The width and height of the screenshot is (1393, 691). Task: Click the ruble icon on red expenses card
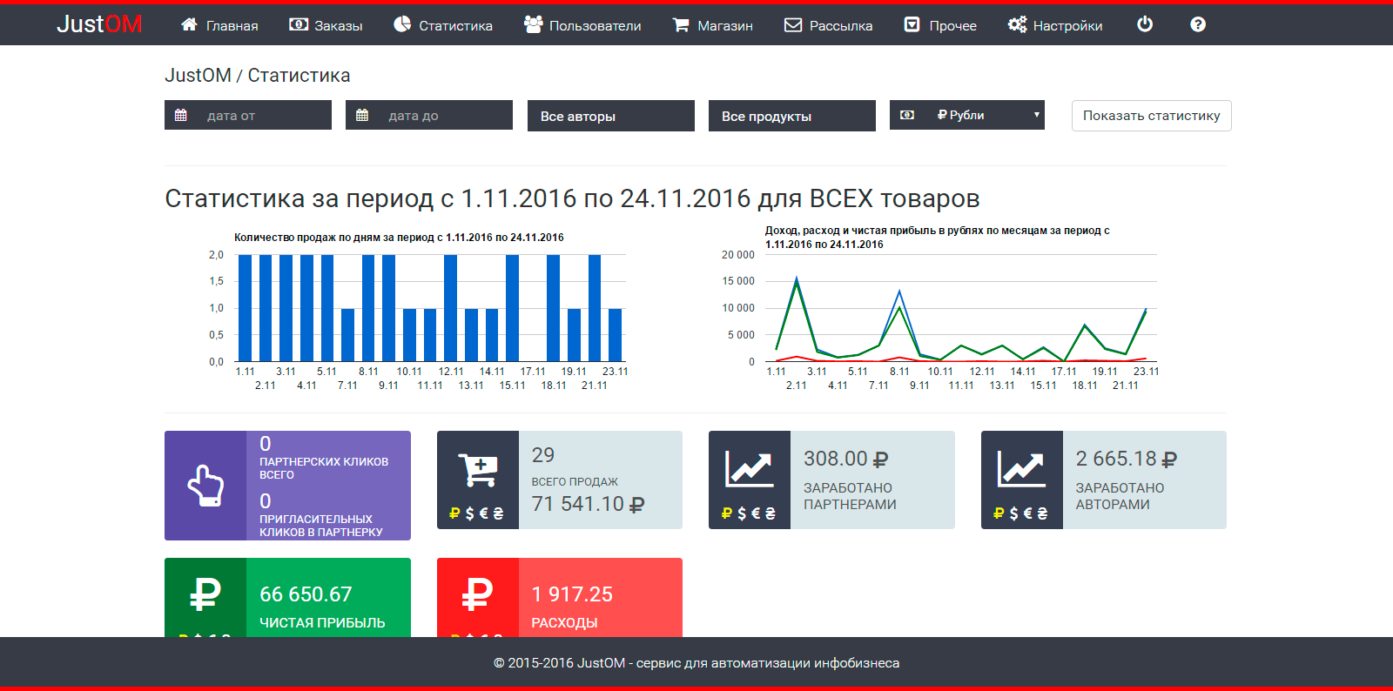[477, 595]
